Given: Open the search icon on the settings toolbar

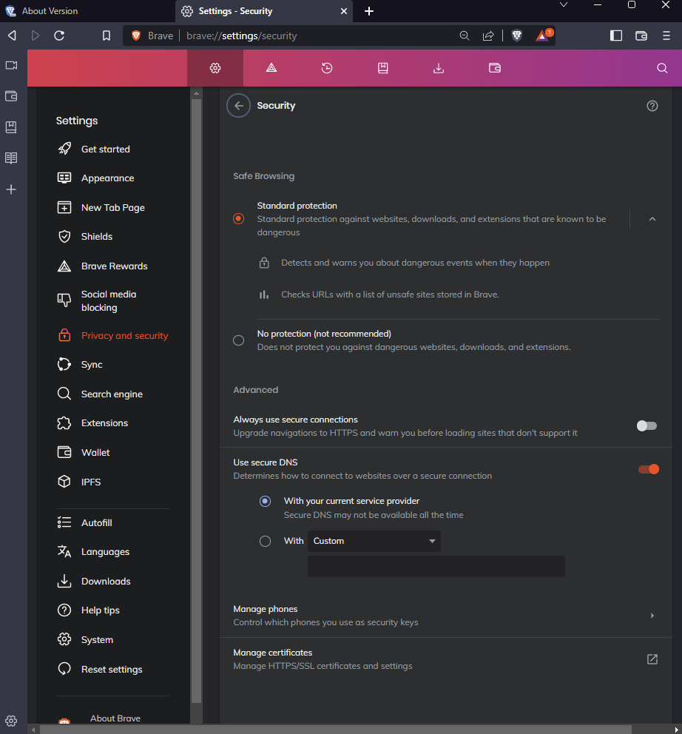Looking at the screenshot, I should (661, 67).
